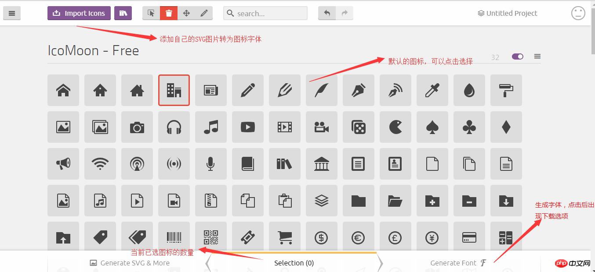Screen dimensions: 595x272
Task: Click the smiley feedback icon
Action: click(x=578, y=13)
